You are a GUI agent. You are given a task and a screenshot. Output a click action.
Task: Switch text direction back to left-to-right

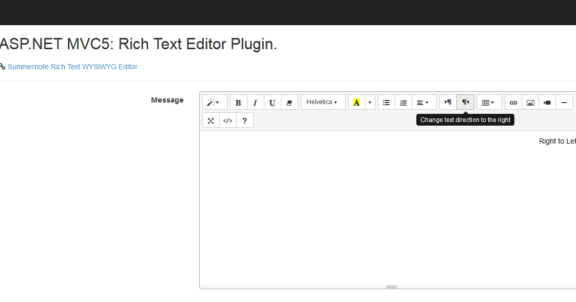pyautogui.click(x=447, y=102)
